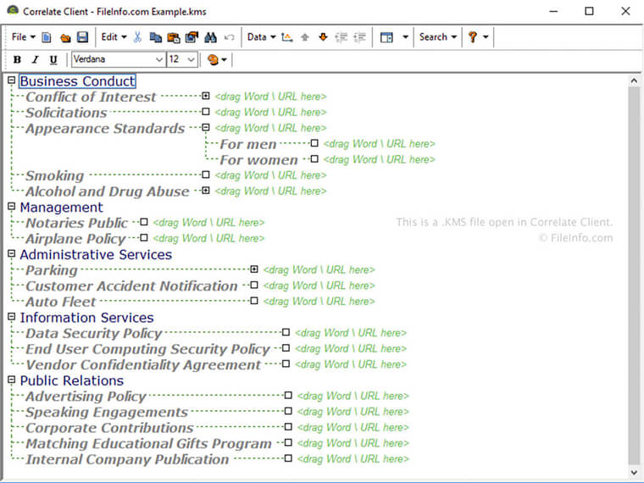Open the File menu
644x483 pixels.
coord(23,37)
